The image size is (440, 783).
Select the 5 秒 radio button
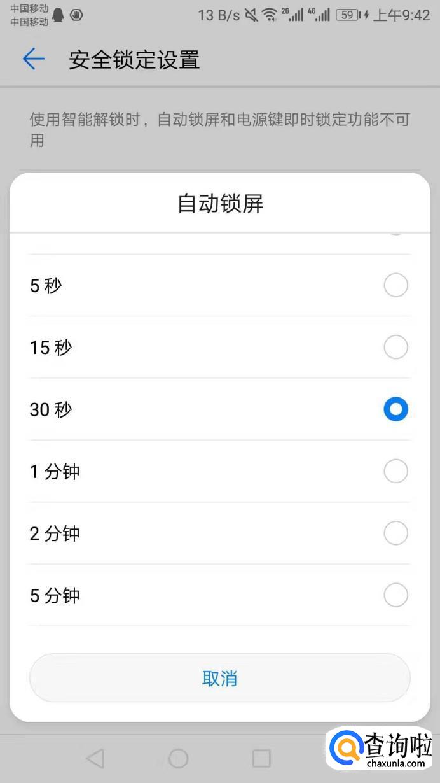point(395,285)
